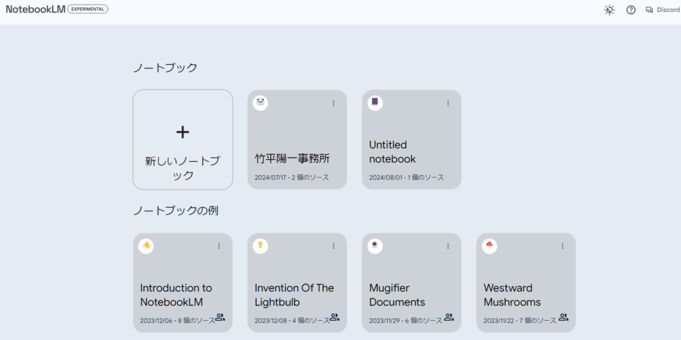Create a new notebook with the plus card
This screenshot has width=681, height=340.
[x=183, y=140]
